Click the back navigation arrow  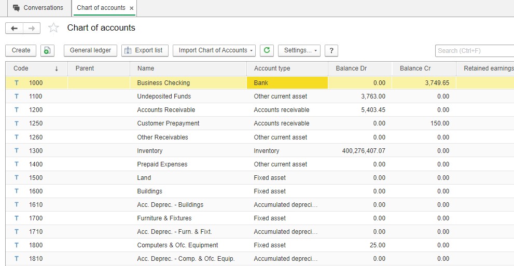(15, 29)
